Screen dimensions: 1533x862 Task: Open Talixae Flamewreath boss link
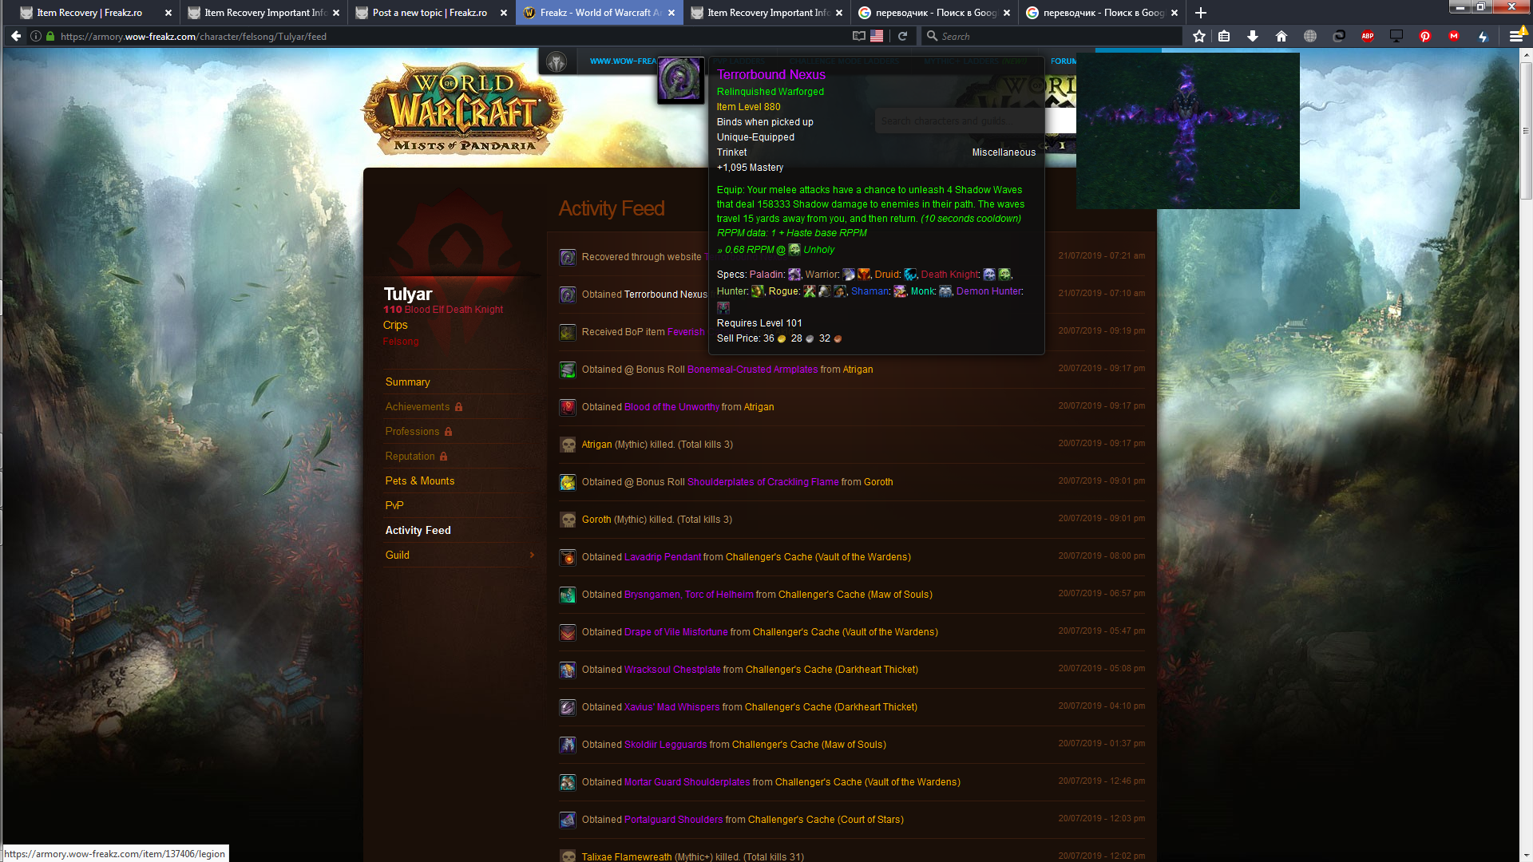[x=627, y=857]
